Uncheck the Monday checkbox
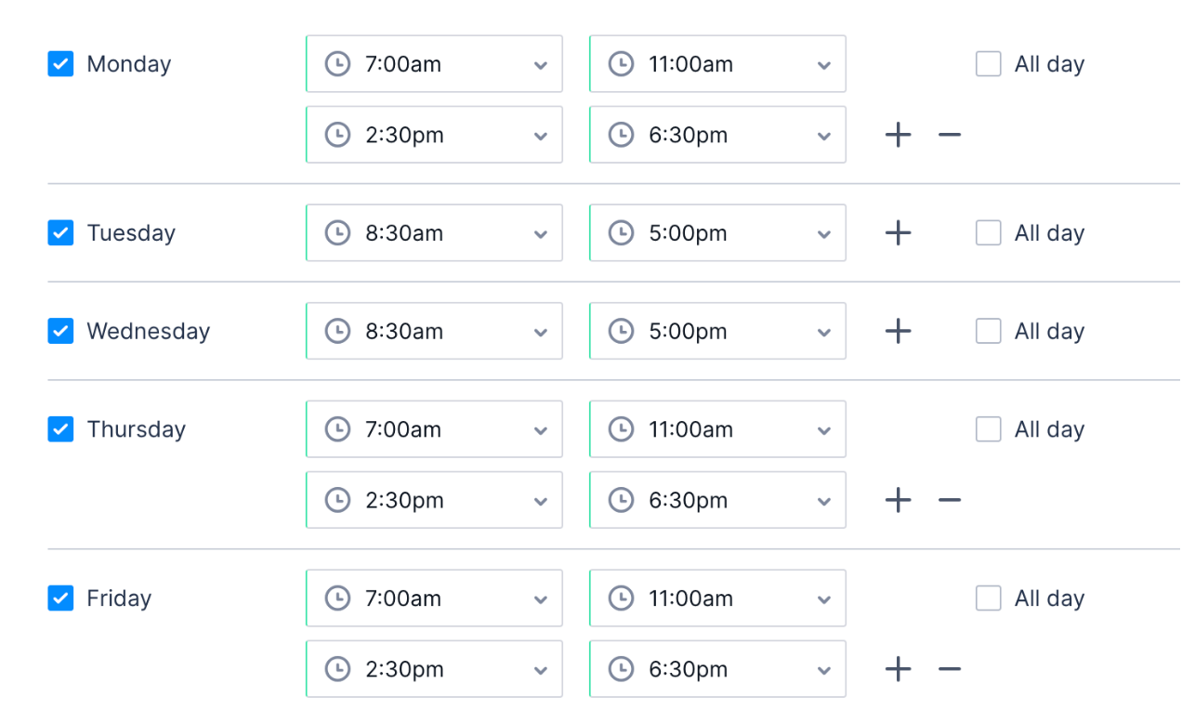 [x=59, y=63]
